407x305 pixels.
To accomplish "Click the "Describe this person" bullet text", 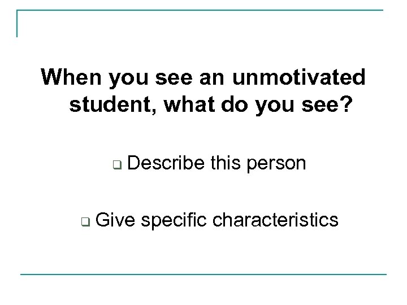I will tap(217, 163).
